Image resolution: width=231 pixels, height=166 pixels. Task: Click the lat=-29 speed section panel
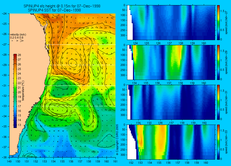171,62
